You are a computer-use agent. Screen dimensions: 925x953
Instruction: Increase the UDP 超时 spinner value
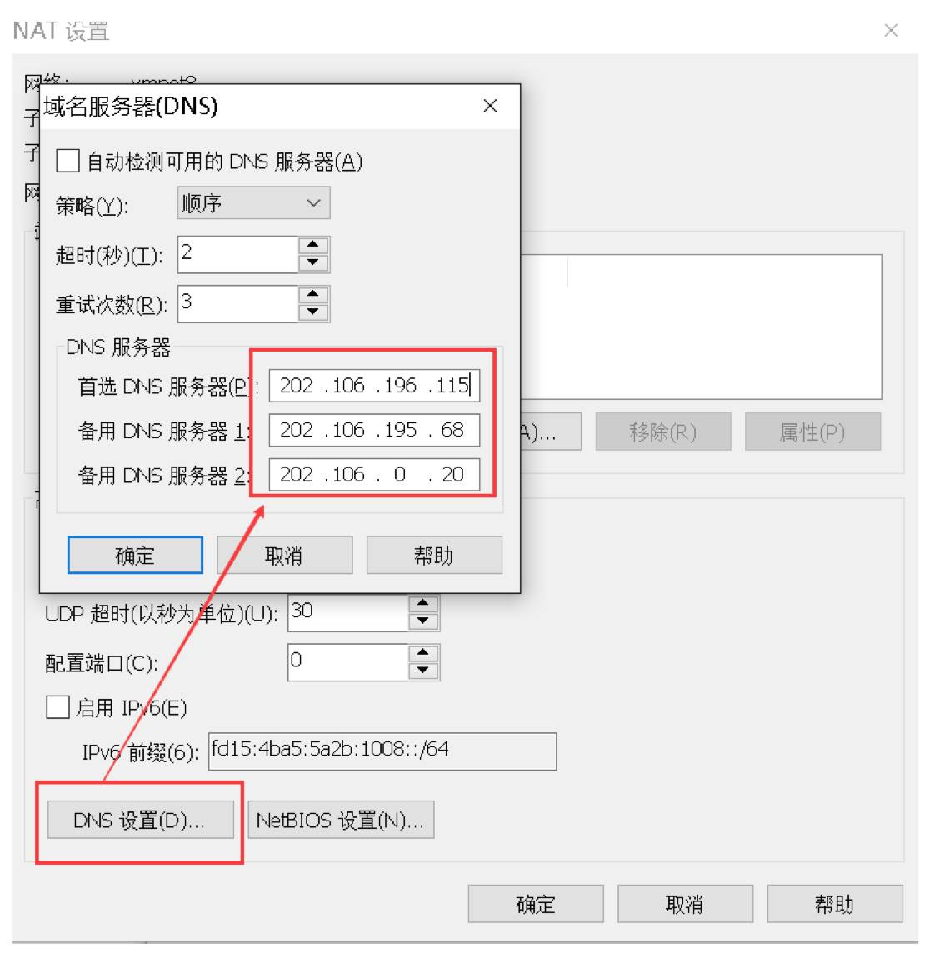(x=423, y=603)
